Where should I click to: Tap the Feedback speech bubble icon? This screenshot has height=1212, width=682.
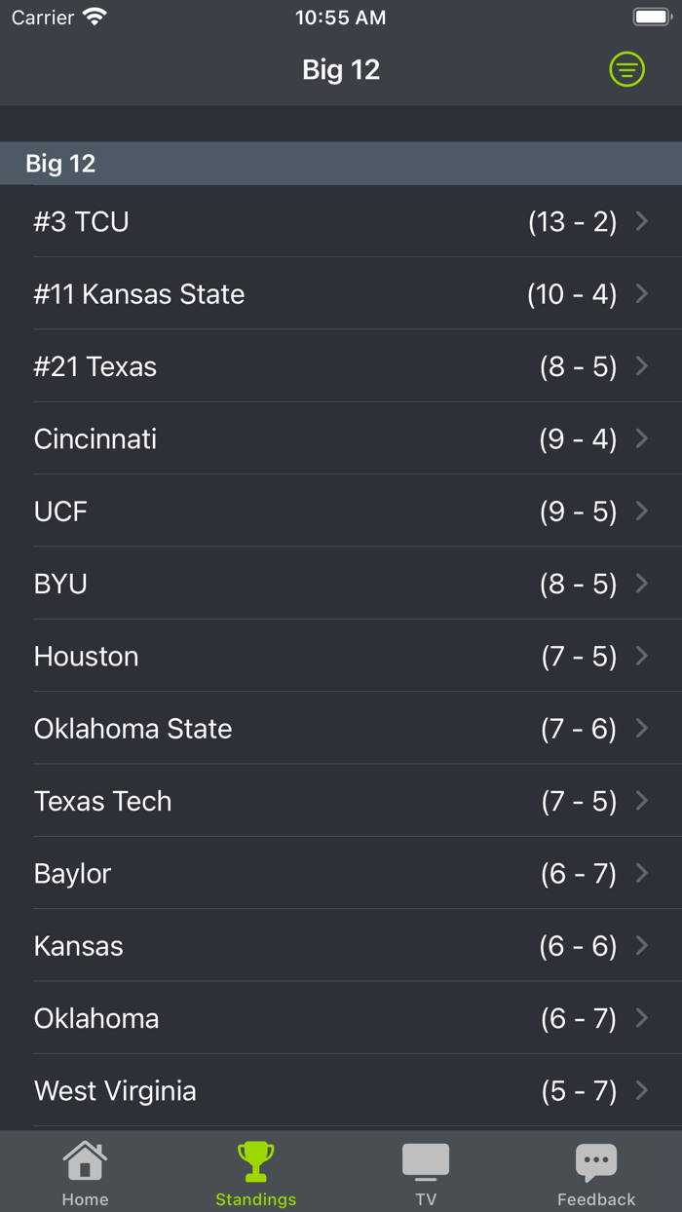pos(596,1160)
